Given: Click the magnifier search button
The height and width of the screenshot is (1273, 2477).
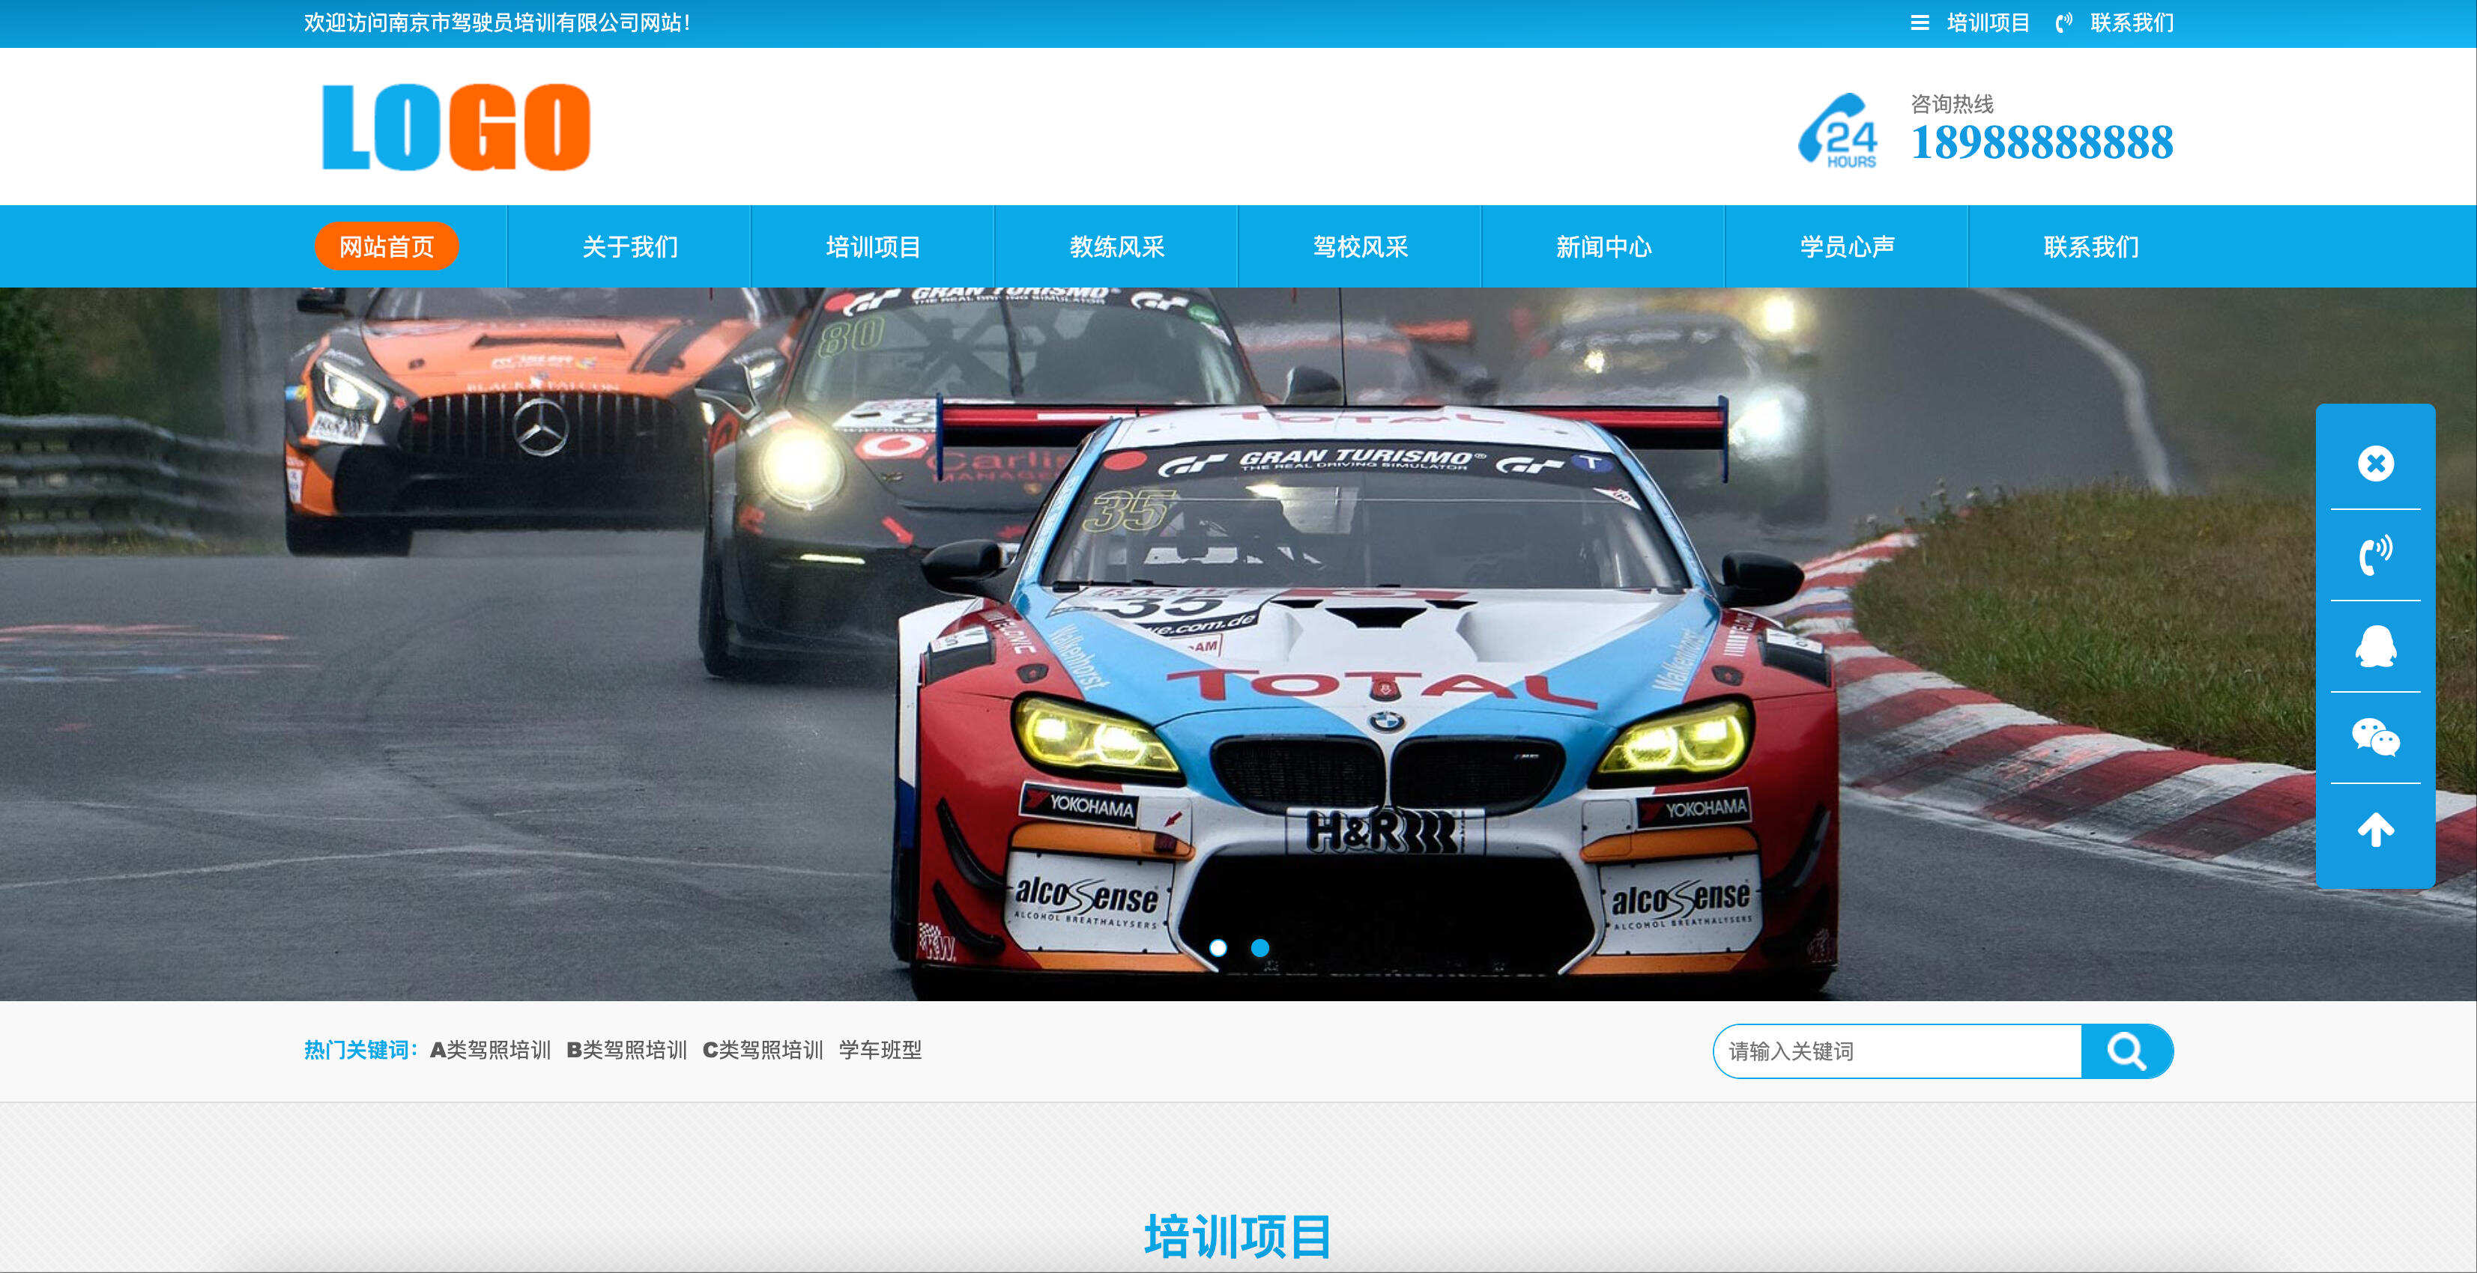Looking at the screenshot, I should pos(2125,1051).
